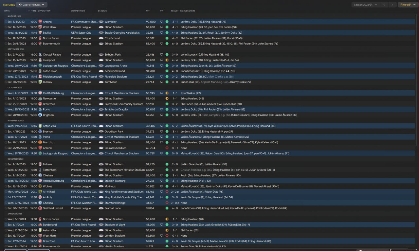Click the stadium icon beside Selhurst Park
Screen dimensions: 419x251
tap(101, 55)
